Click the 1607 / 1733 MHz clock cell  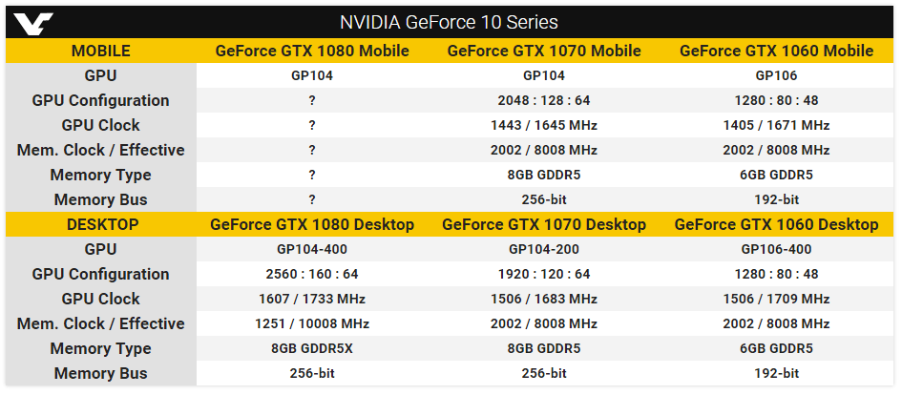[312, 299]
